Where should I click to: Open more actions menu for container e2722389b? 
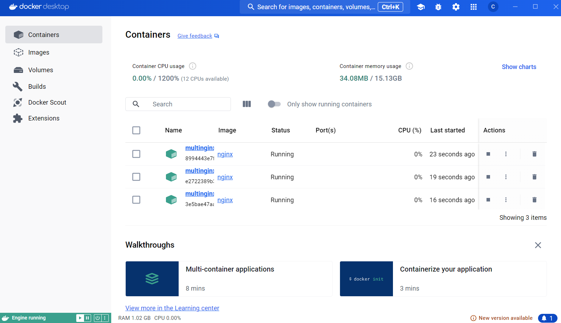tap(506, 177)
